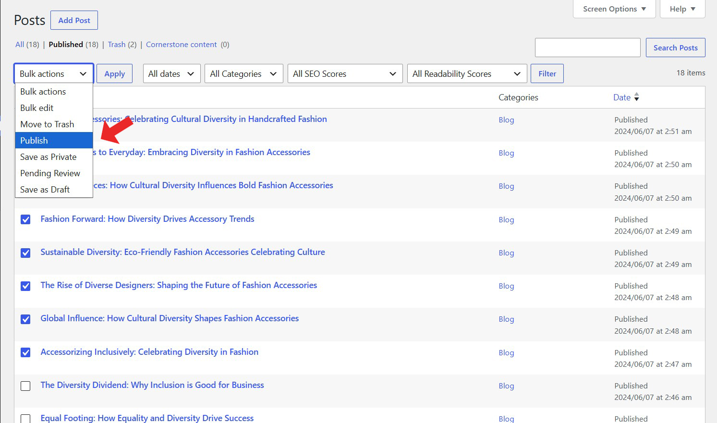
Task: Open the Trash posts filter
Action: (117, 44)
